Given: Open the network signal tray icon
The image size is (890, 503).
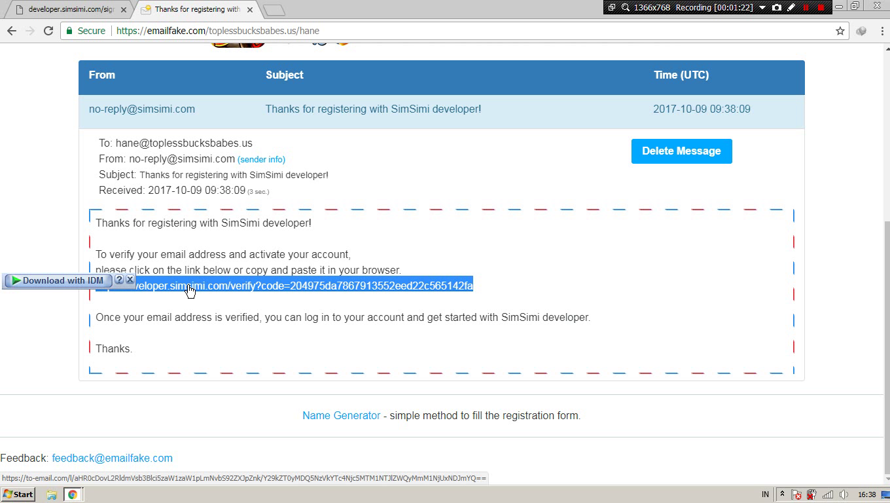Looking at the screenshot, I should click(x=828, y=494).
